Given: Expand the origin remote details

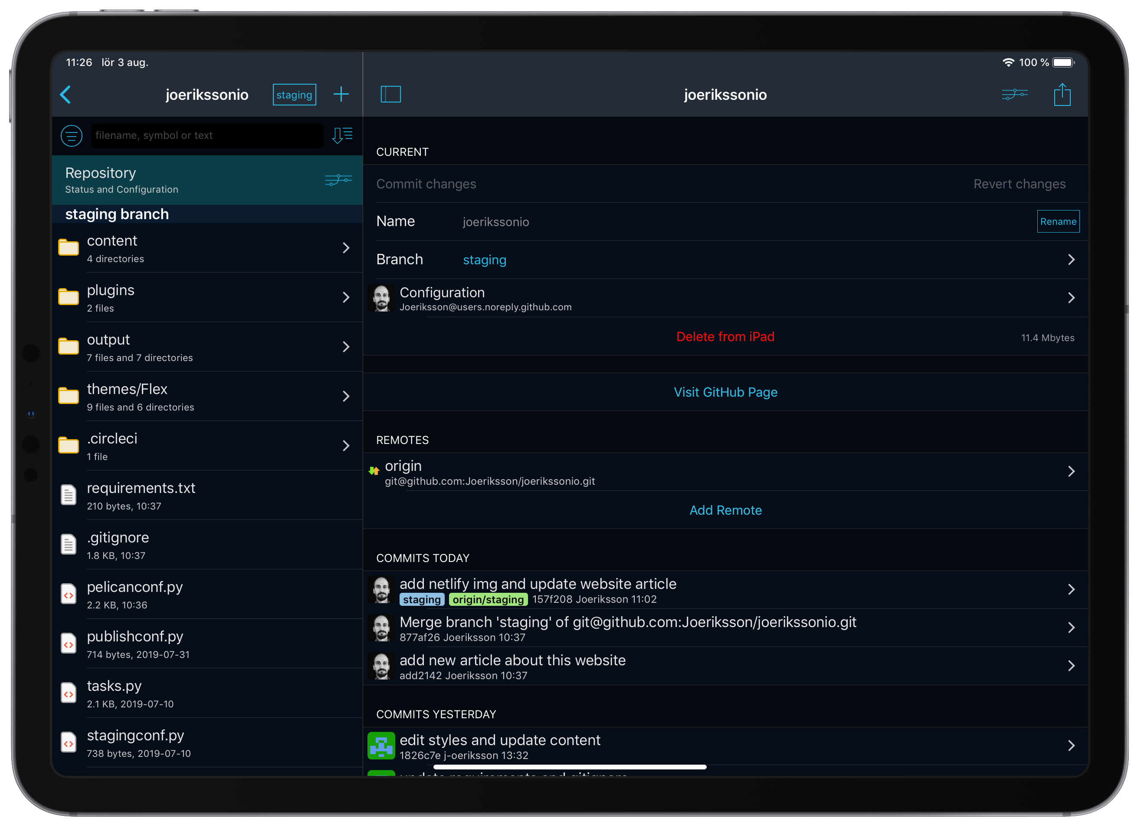Looking at the screenshot, I should click(725, 472).
